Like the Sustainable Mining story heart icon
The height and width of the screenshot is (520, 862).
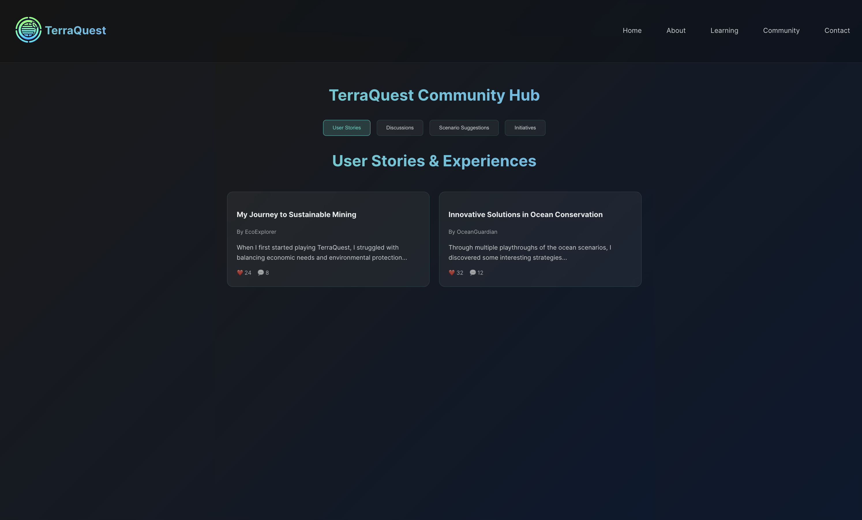240,273
